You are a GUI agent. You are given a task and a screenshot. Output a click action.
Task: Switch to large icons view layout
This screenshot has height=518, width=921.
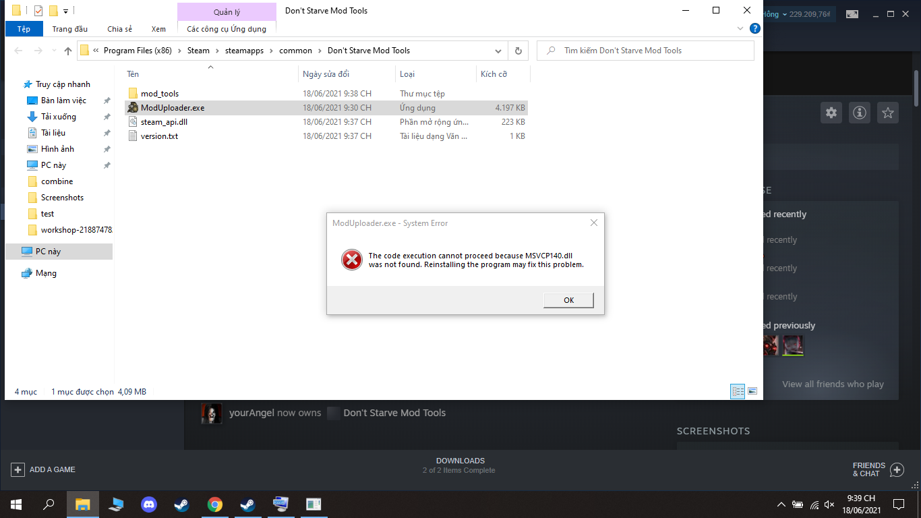point(752,391)
